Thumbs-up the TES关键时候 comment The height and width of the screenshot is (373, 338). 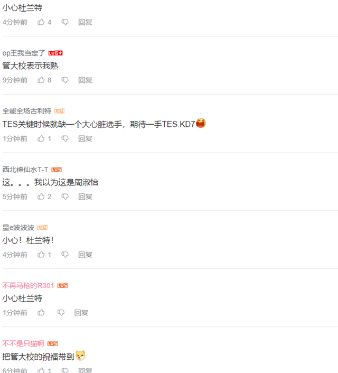point(41,138)
